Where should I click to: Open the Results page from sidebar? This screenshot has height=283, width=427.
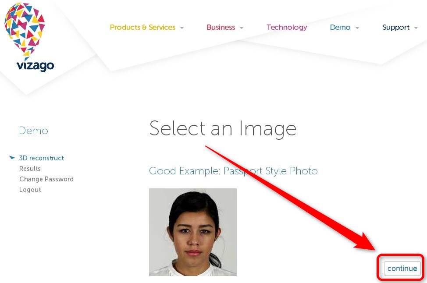click(30, 169)
